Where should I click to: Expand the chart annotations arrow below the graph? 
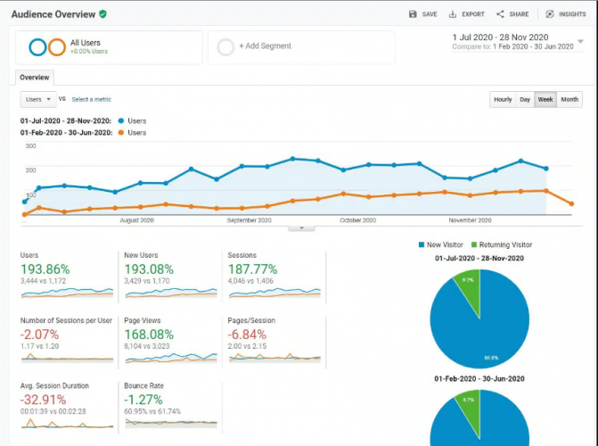click(301, 228)
